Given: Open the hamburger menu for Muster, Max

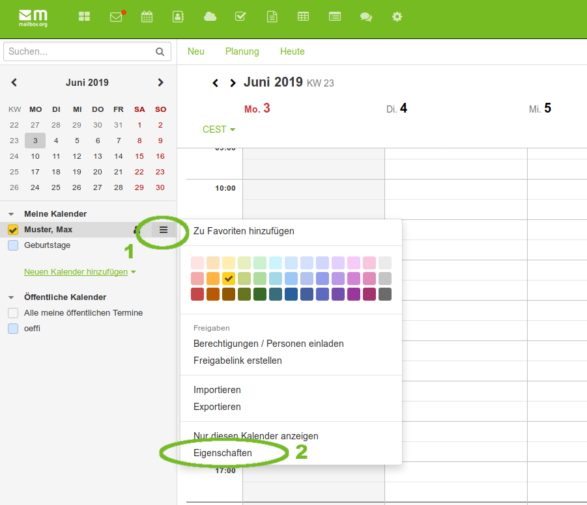Looking at the screenshot, I should tap(164, 230).
